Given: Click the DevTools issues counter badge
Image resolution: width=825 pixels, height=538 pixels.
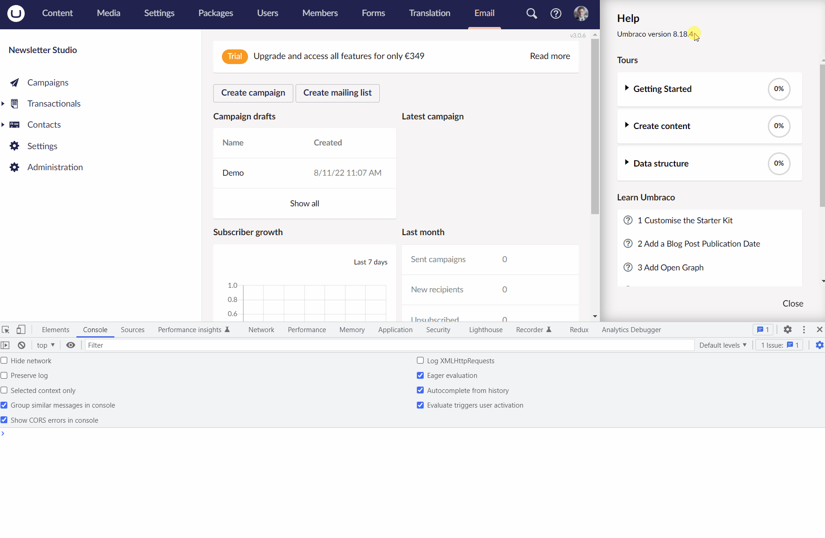Looking at the screenshot, I should click(763, 329).
